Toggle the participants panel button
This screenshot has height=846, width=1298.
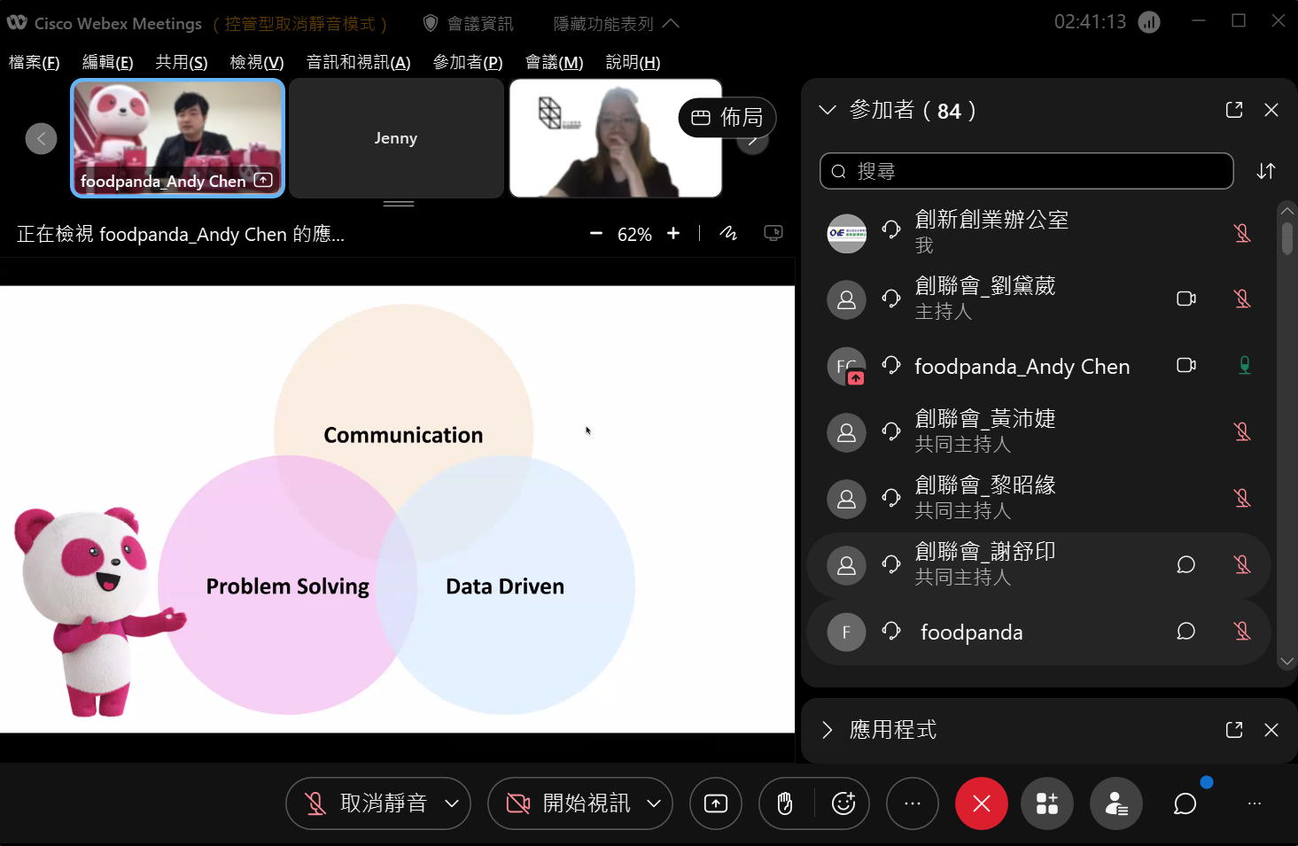pos(1116,803)
